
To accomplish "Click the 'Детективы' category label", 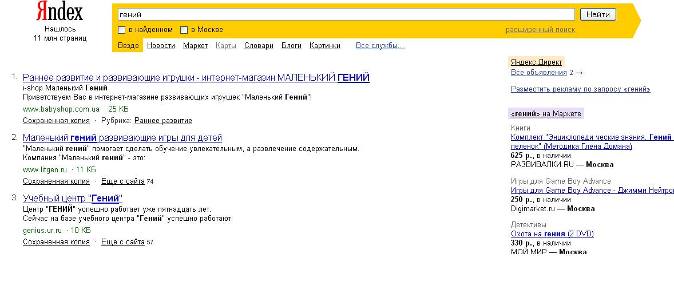I will (528, 225).
